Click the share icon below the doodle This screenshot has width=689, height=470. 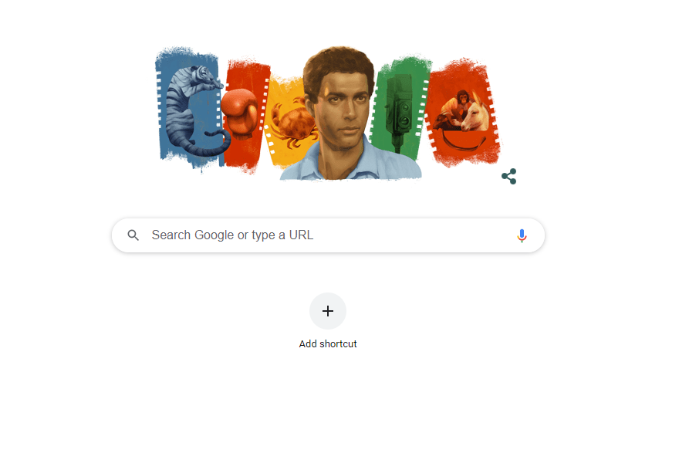pyautogui.click(x=508, y=176)
